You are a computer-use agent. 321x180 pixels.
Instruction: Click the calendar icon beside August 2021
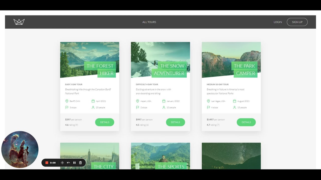(234, 101)
